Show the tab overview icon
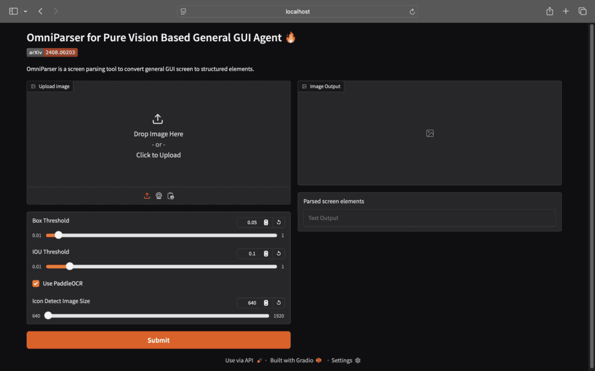This screenshot has width=595, height=371. tap(582, 12)
